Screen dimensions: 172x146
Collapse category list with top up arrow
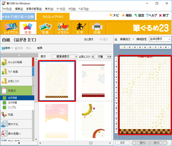click(x=19, y=55)
